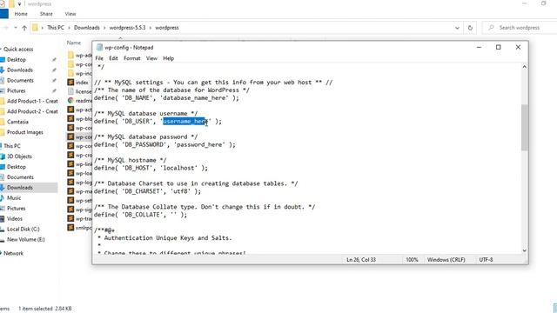The width and height of the screenshot is (557, 313).
Task: Open Music under This PC
Action: tap(14, 197)
